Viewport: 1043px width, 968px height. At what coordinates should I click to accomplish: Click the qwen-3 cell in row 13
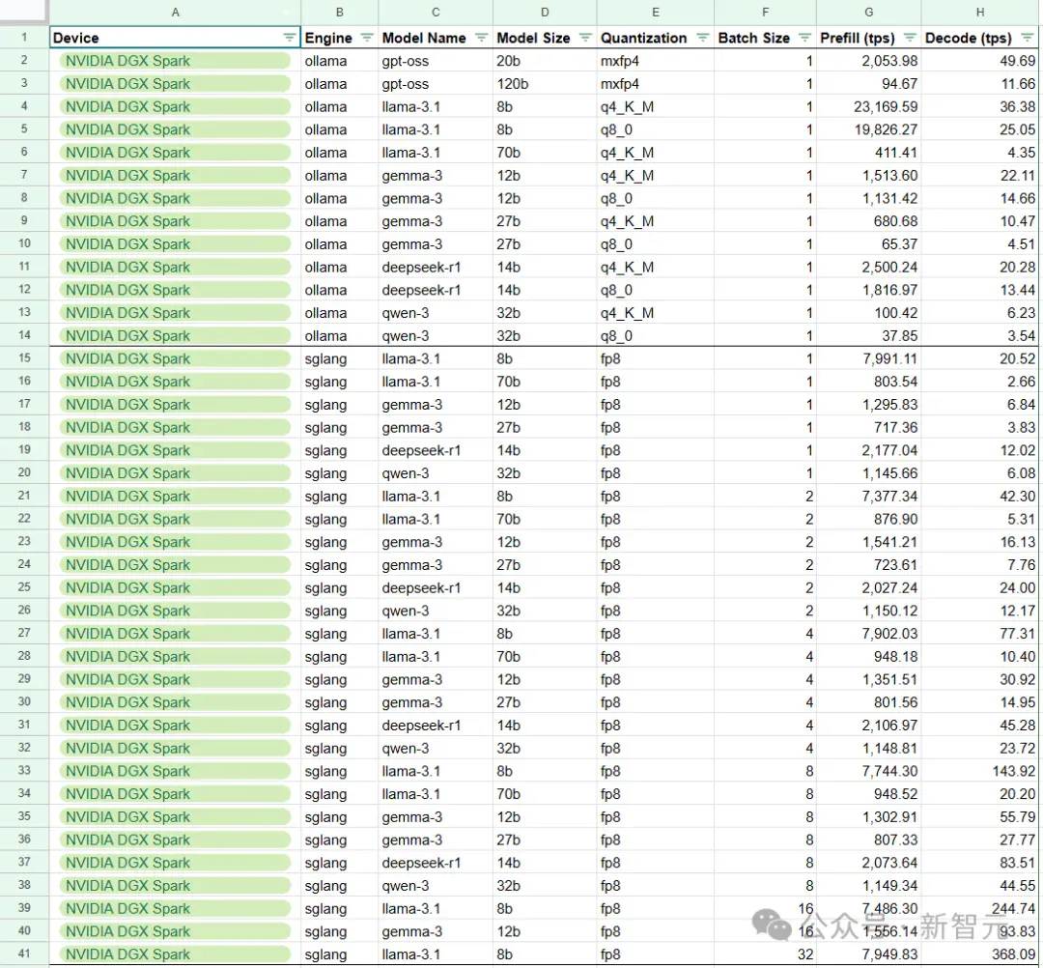435,313
